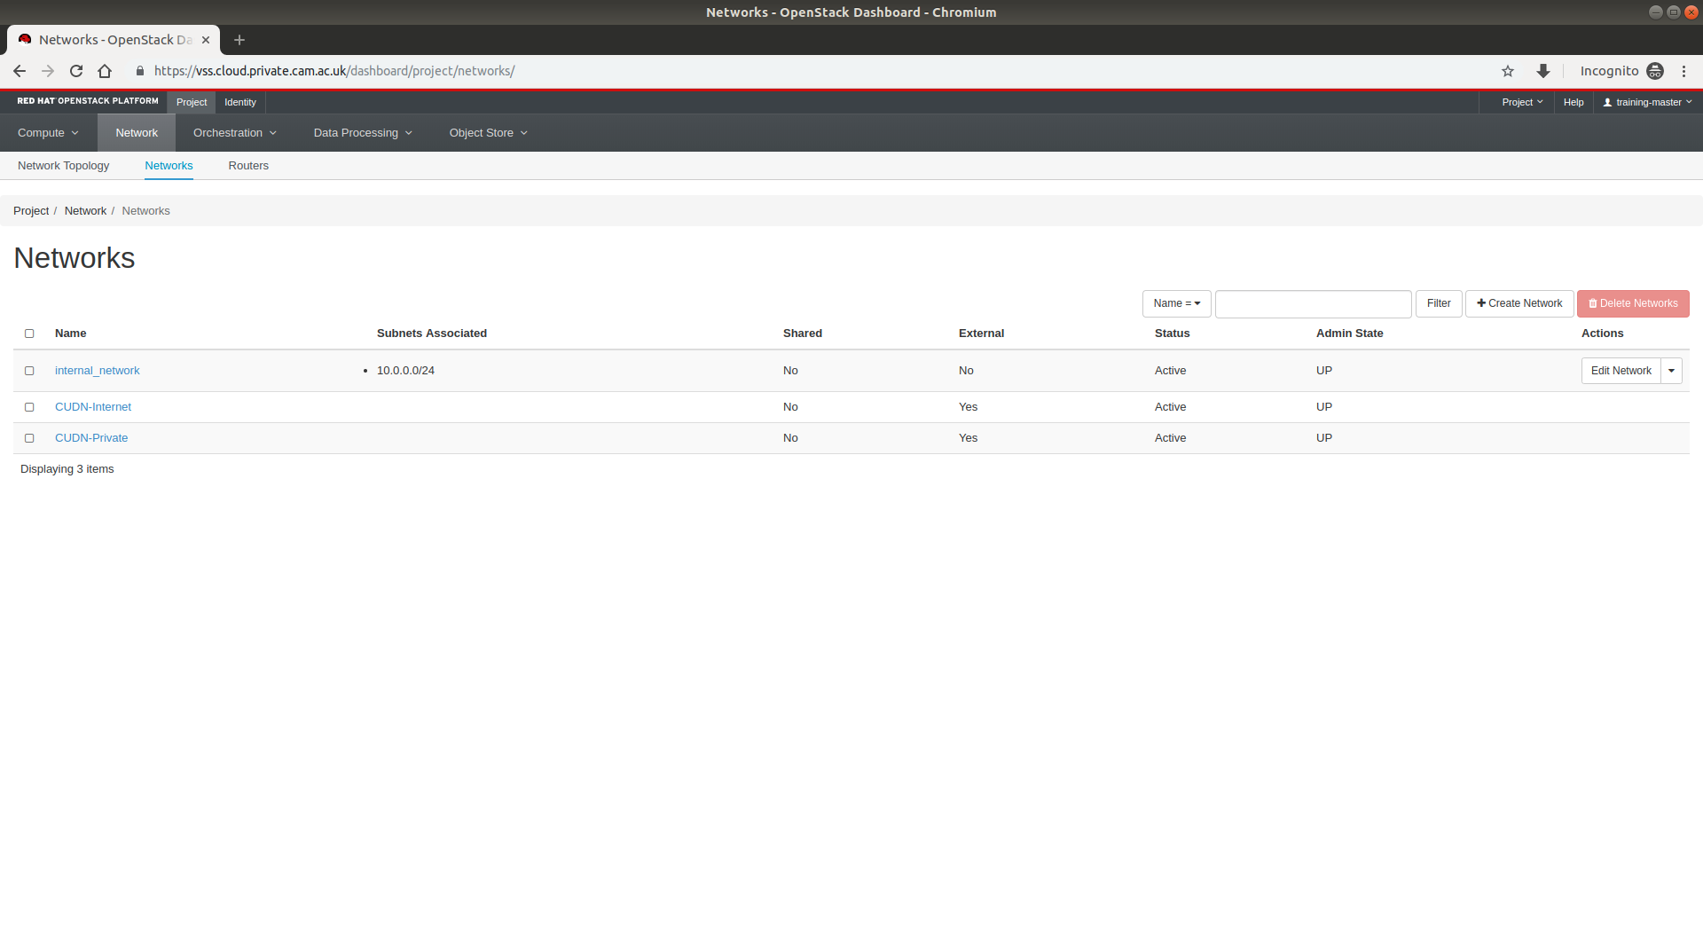Reload the page with refresh icon
Viewport: 1703px width, 934px height.
click(76, 71)
